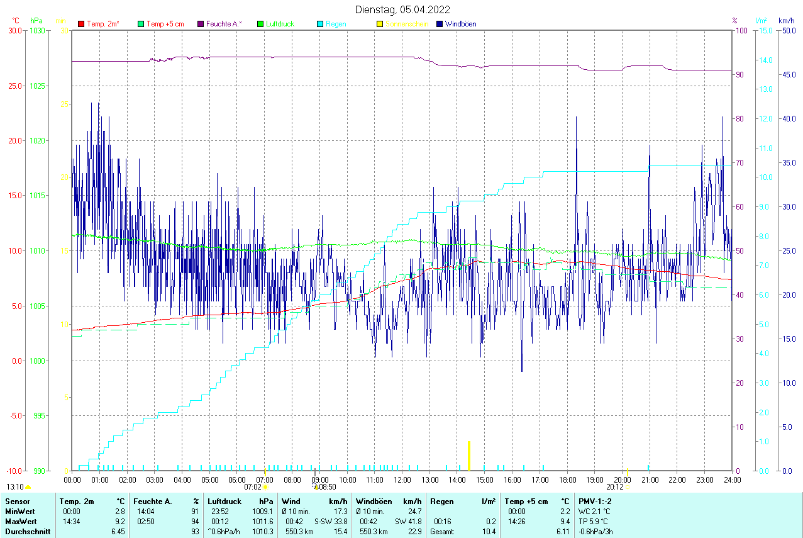The height and width of the screenshot is (538, 803).
Task: Click the dew point value "TP 5.9 °C"
Action: tap(595, 522)
